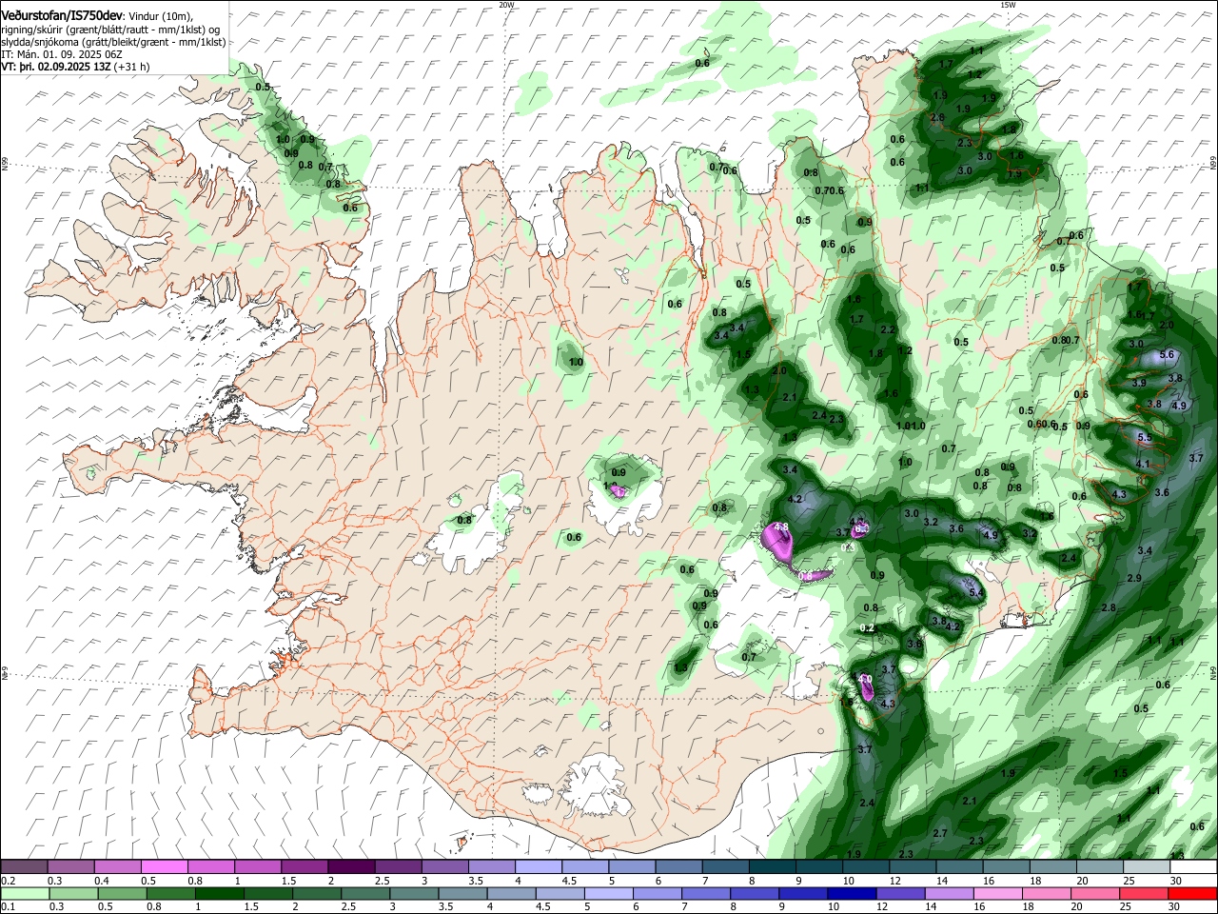
Task: Click the 3.9 precipitation value
Action: (x=1139, y=383)
